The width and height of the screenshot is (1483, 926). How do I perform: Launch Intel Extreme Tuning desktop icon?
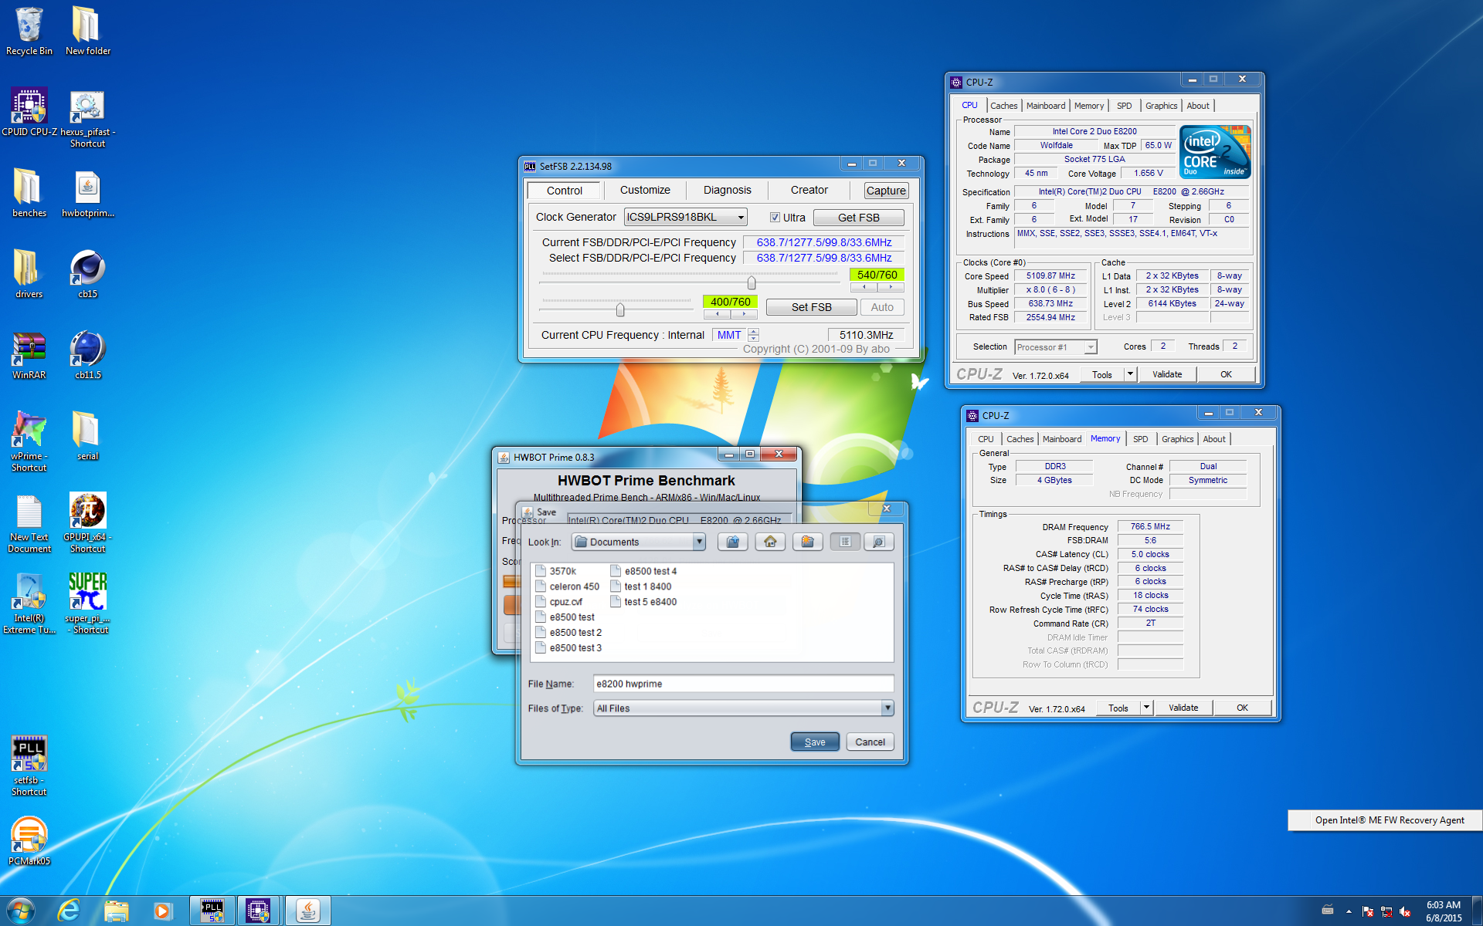tap(29, 603)
